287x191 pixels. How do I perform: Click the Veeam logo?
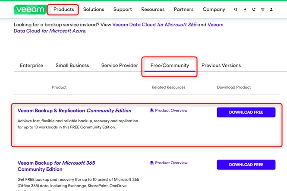coord(29,10)
